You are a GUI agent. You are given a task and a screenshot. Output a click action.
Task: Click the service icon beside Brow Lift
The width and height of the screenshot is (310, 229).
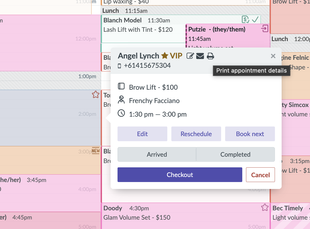point(121,86)
